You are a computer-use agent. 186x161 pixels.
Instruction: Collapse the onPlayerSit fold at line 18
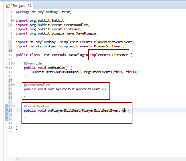point(14,85)
